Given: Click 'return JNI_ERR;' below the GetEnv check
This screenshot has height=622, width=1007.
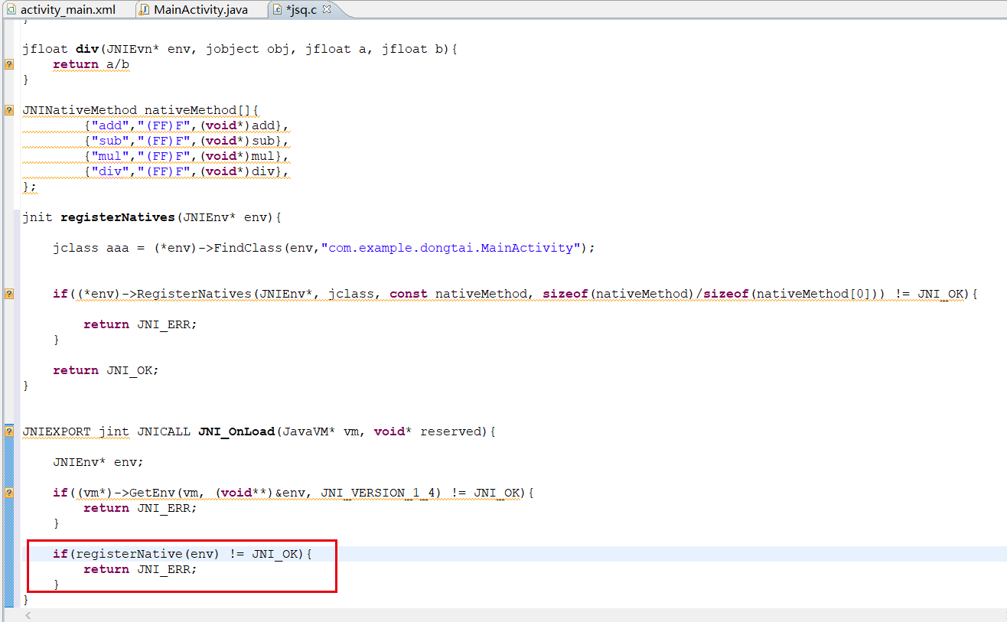Looking at the screenshot, I should [x=140, y=508].
